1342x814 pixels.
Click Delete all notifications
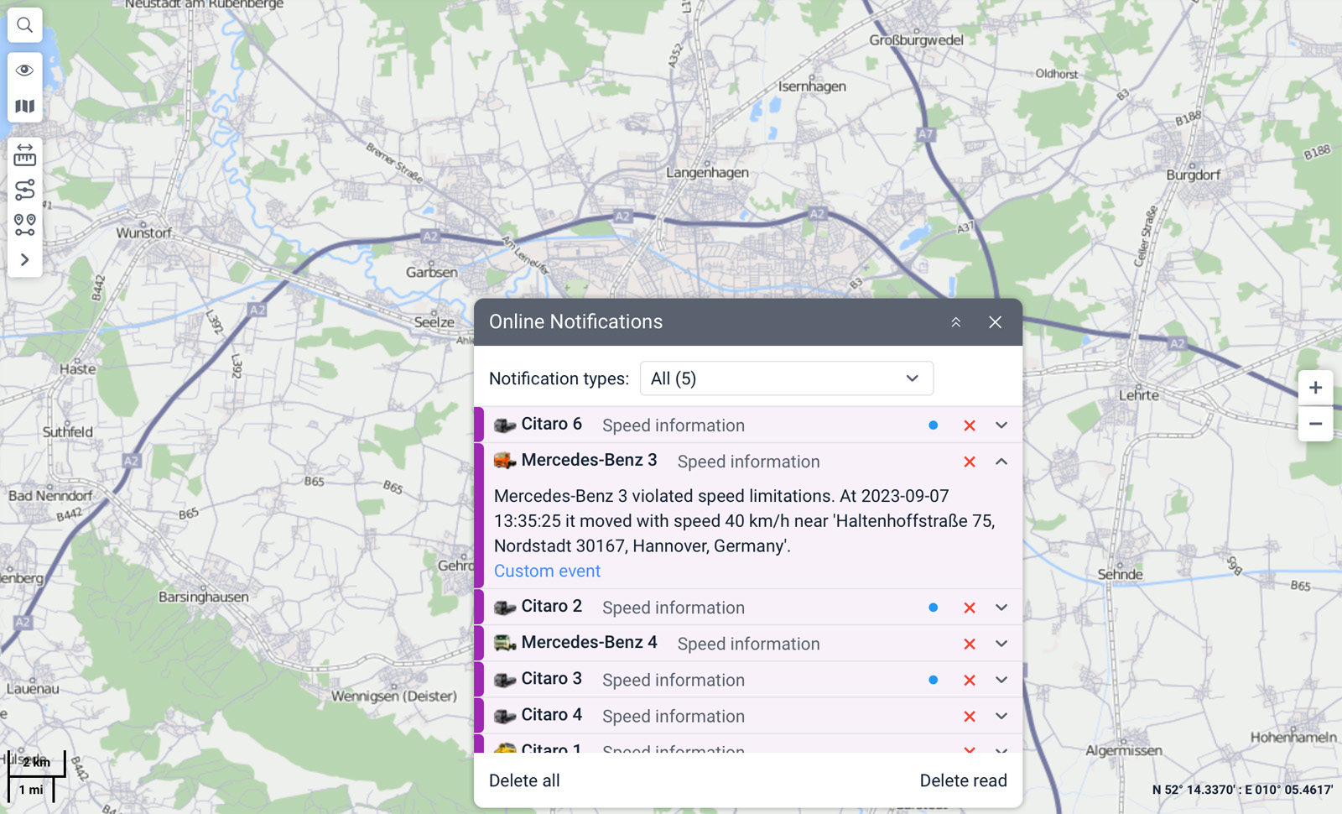[524, 780]
